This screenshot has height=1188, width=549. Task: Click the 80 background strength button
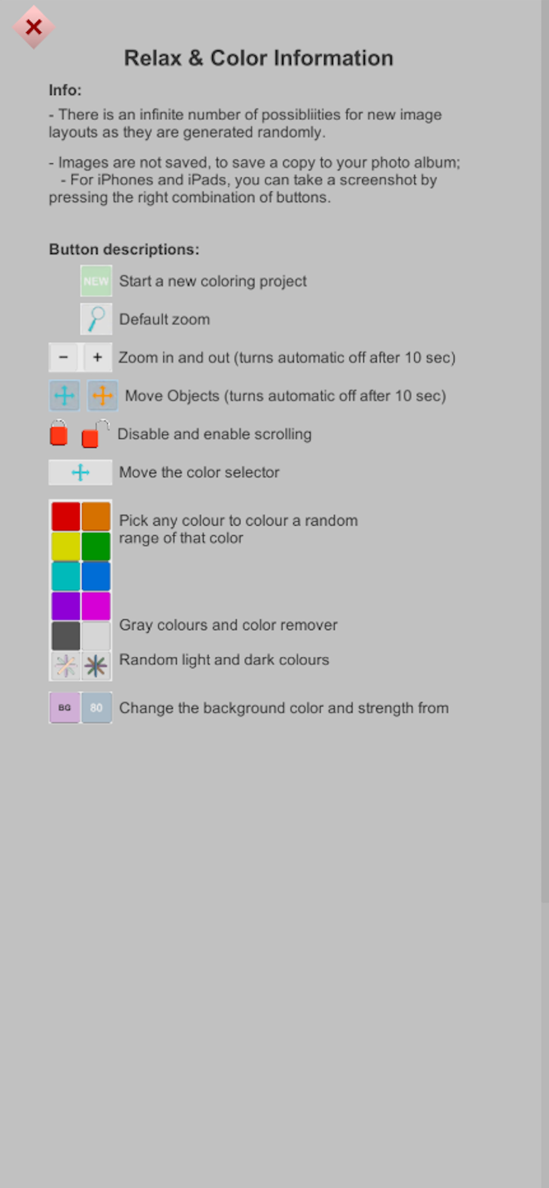point(96,707)
